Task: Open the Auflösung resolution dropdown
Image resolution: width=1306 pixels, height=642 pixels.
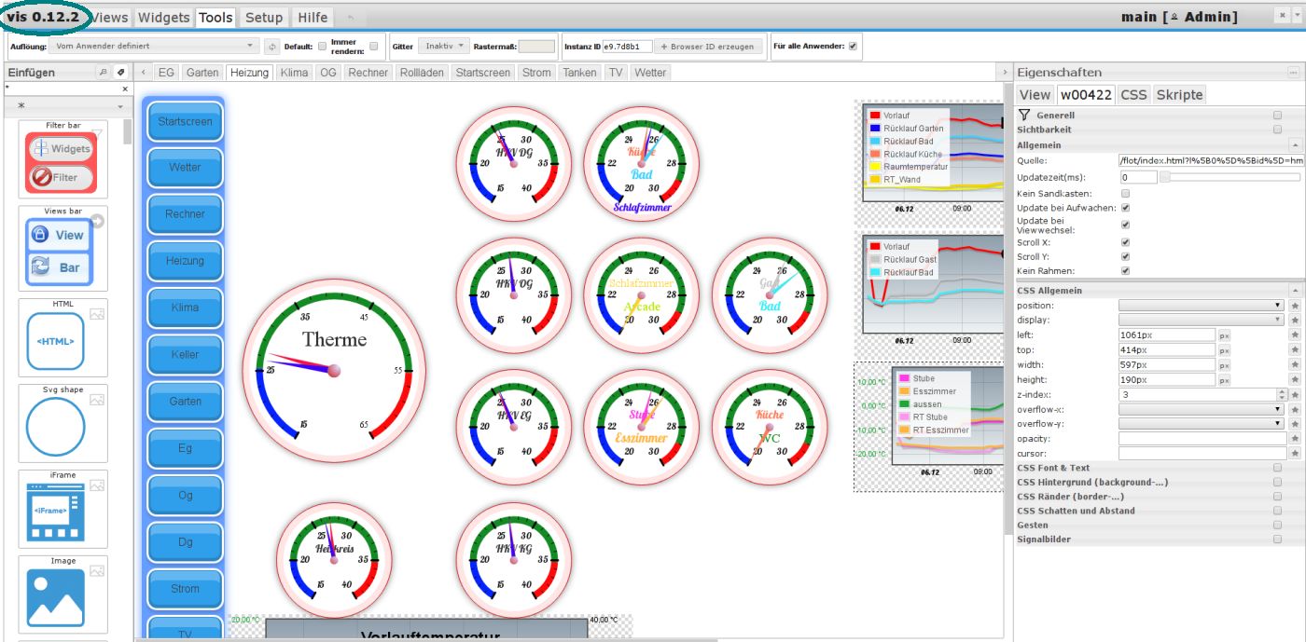Action: 156,46
